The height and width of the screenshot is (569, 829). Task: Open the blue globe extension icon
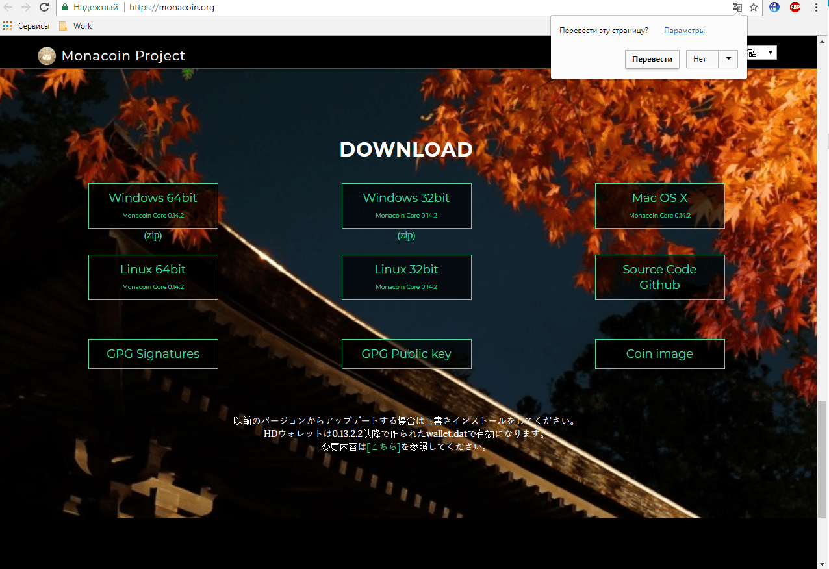tap(774, 8)
